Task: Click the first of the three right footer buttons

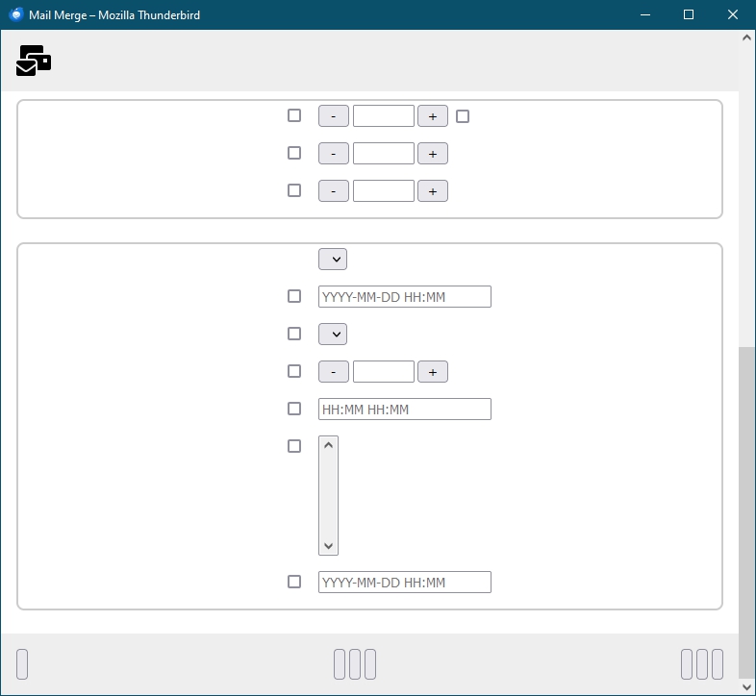Action: click(x=687, y=664)
